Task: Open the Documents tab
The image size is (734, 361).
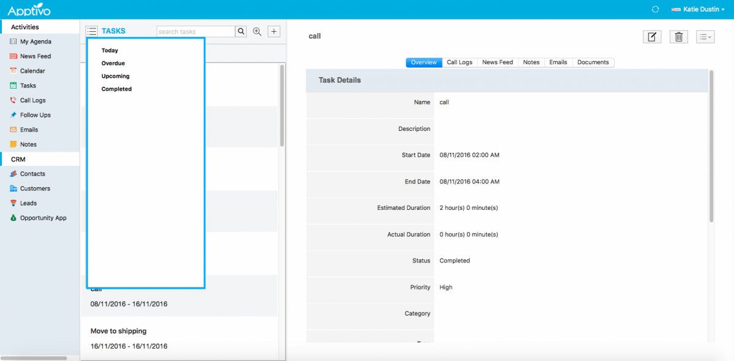Action: [x=593, y=62]
